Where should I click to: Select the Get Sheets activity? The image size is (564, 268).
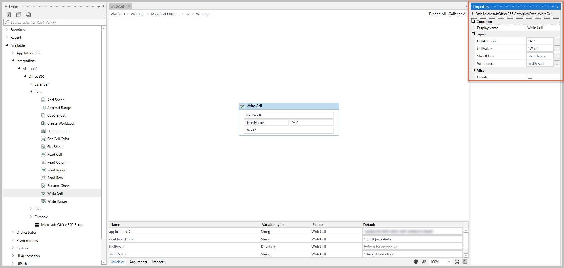(56, 147)
